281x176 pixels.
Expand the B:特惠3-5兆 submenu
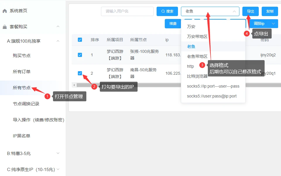point(58,153)
